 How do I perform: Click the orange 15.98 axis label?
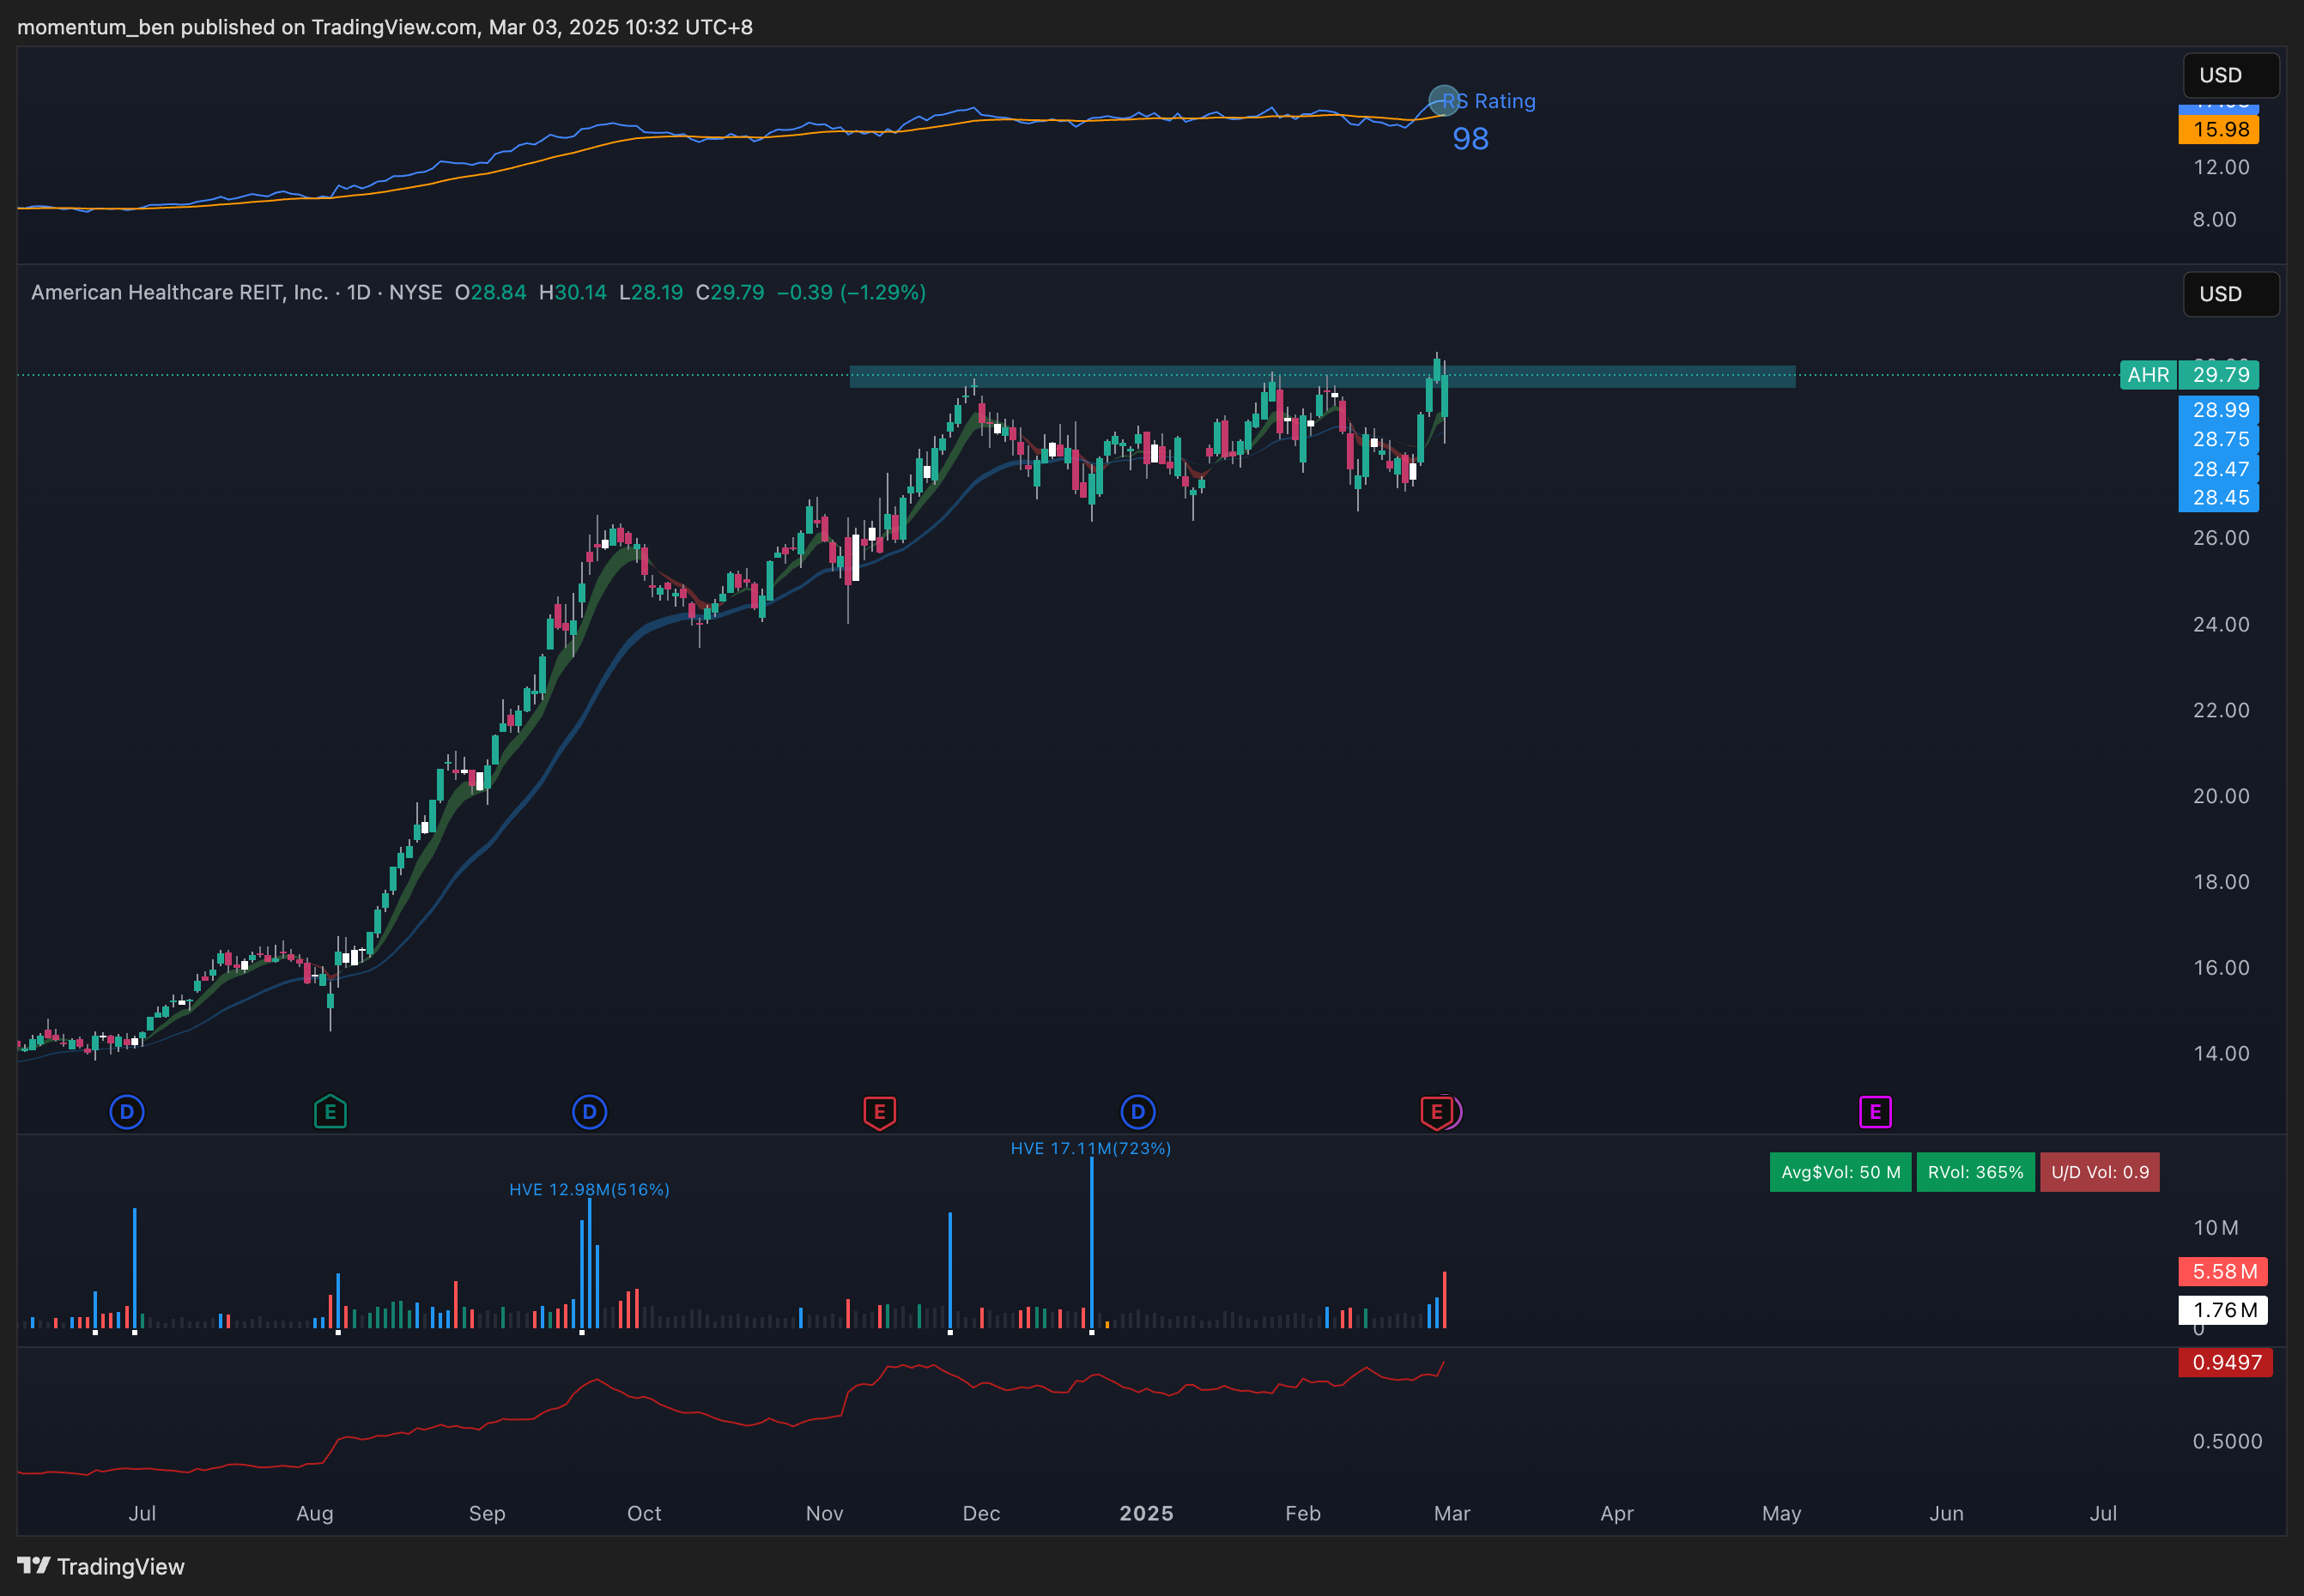pos(2218,129)
